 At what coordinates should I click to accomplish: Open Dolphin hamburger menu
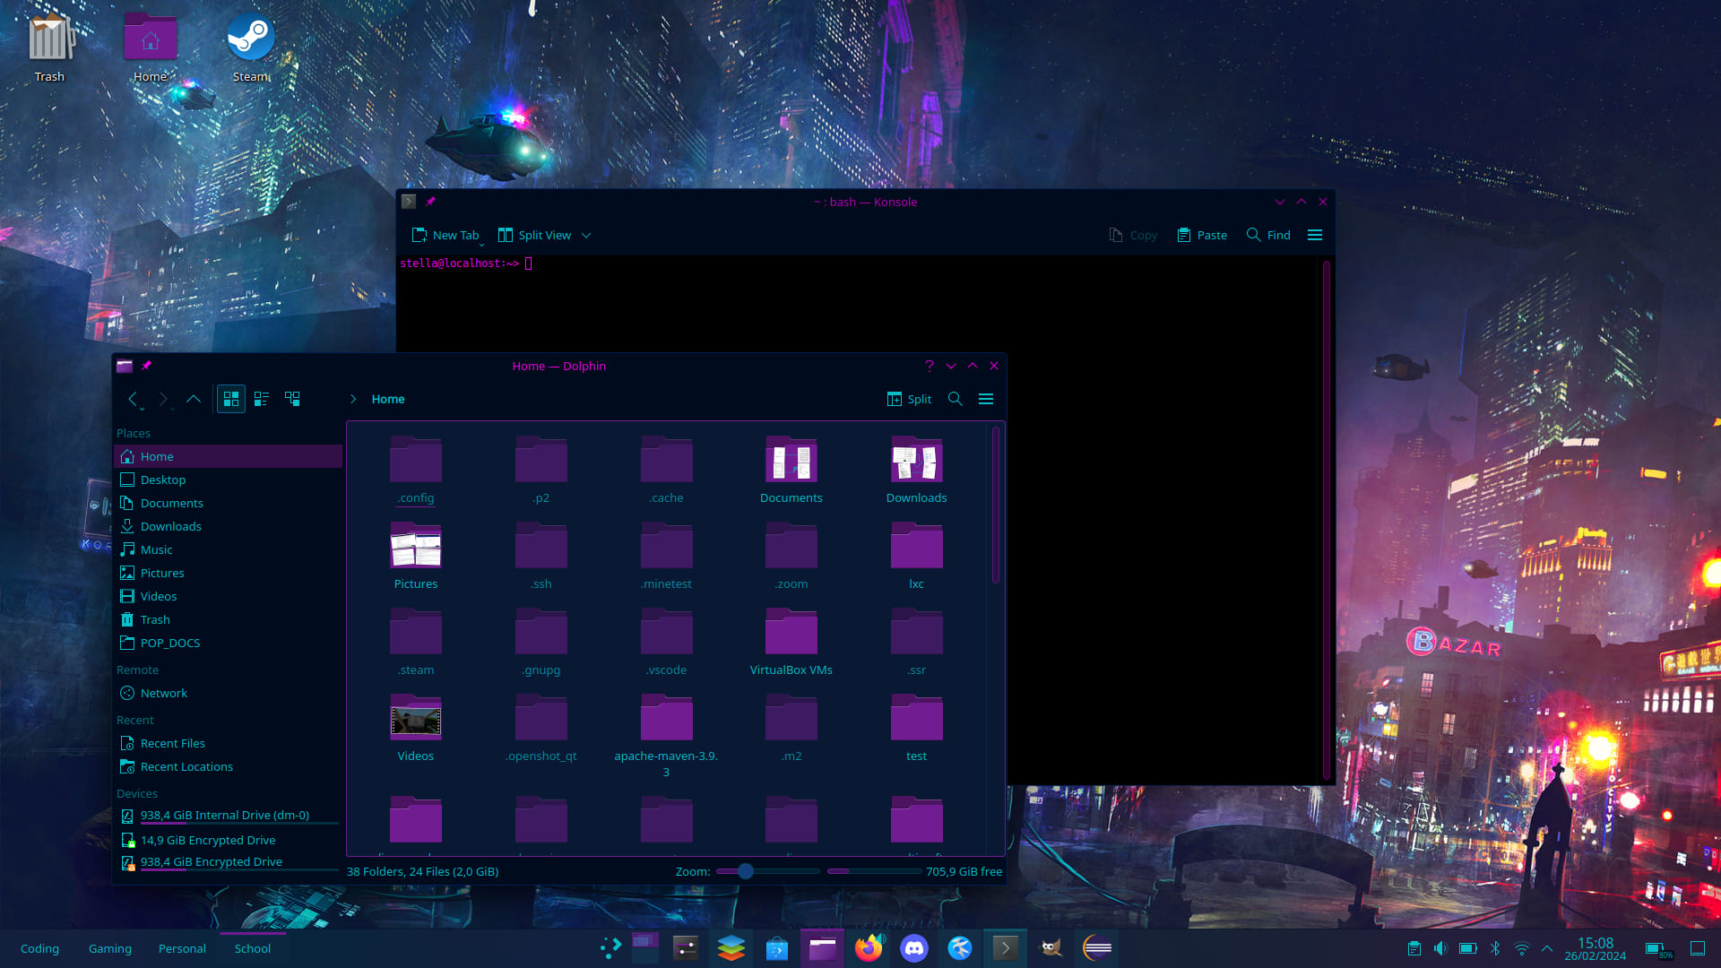(986, 399)
